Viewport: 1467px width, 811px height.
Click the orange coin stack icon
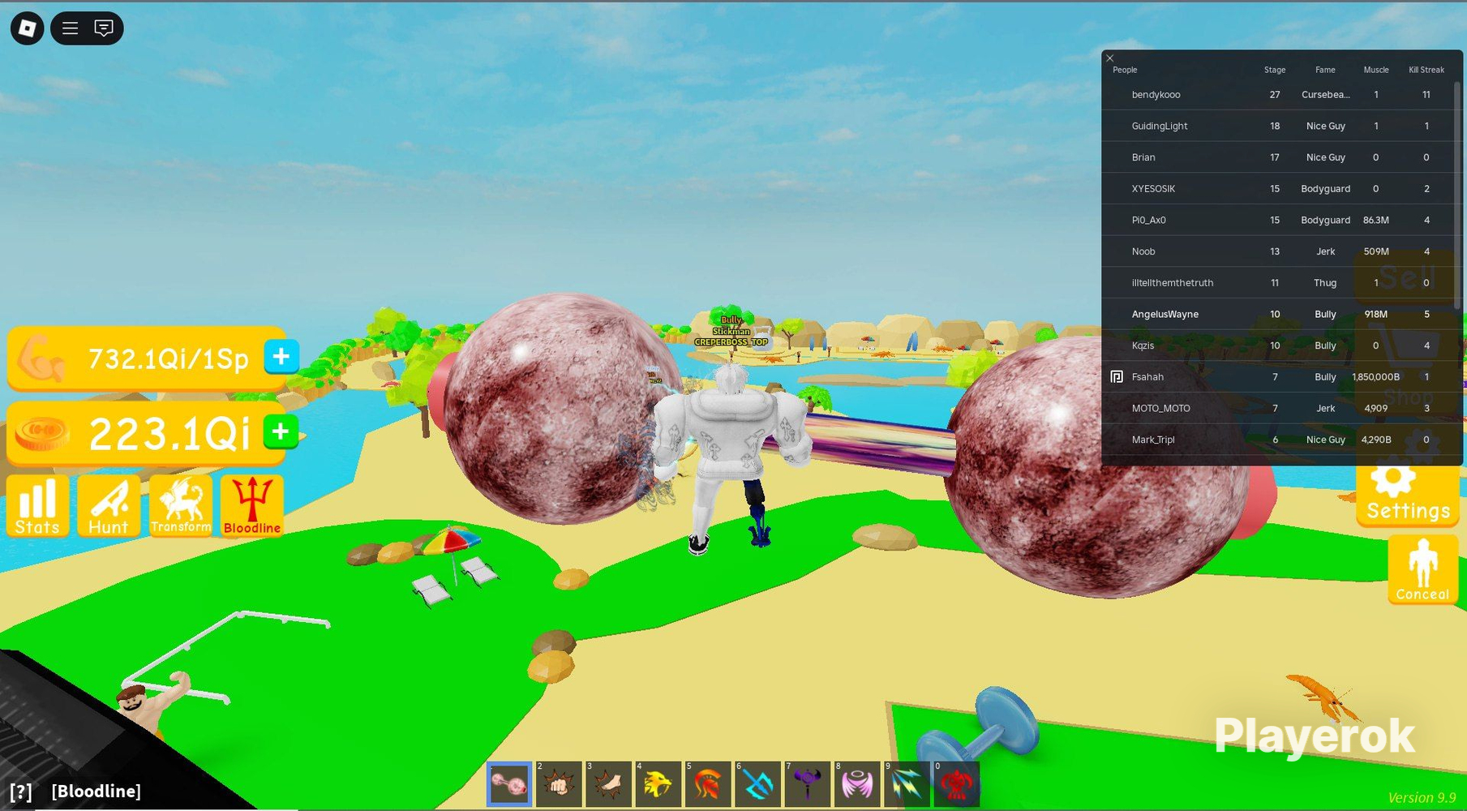point(44,432)
